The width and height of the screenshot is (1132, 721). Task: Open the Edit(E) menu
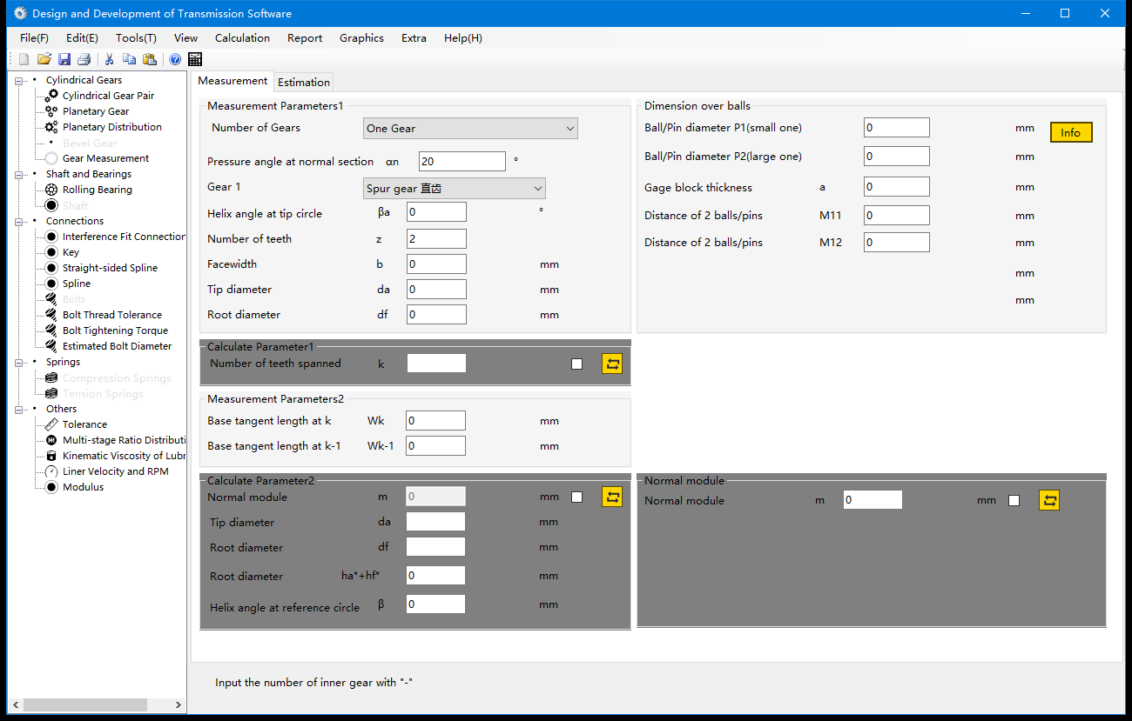point(82,38)
